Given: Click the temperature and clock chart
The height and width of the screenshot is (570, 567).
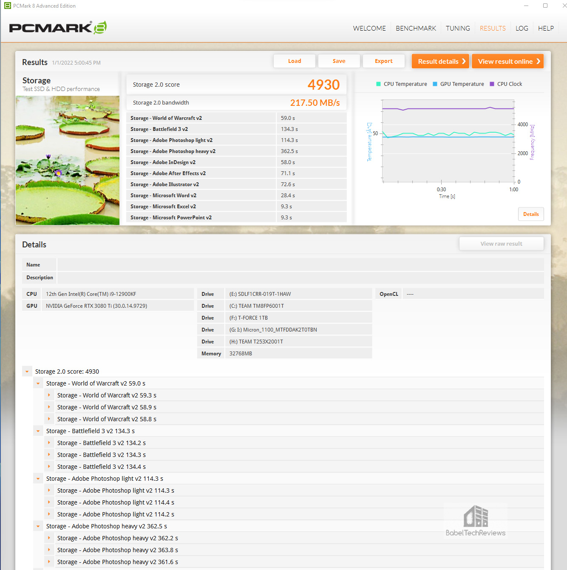Looking at the screenshot, I should point(448,141).
